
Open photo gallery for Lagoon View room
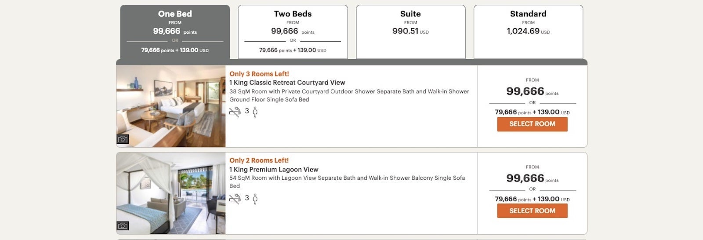click(x=123, y=226)
